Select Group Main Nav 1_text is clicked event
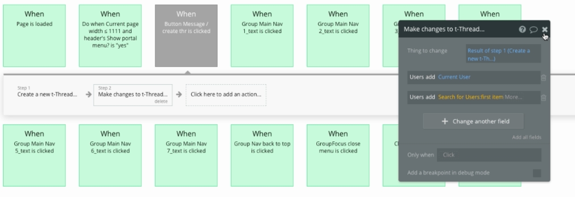 tap(262, 36)
